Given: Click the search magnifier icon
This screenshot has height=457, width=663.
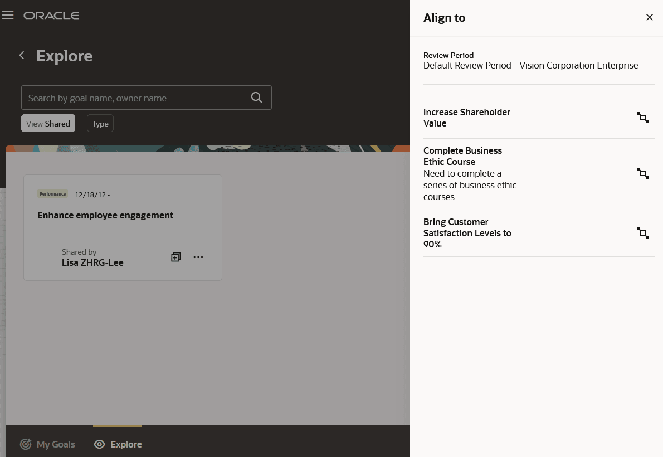Looking at the screenshot, I should [257, 98].
